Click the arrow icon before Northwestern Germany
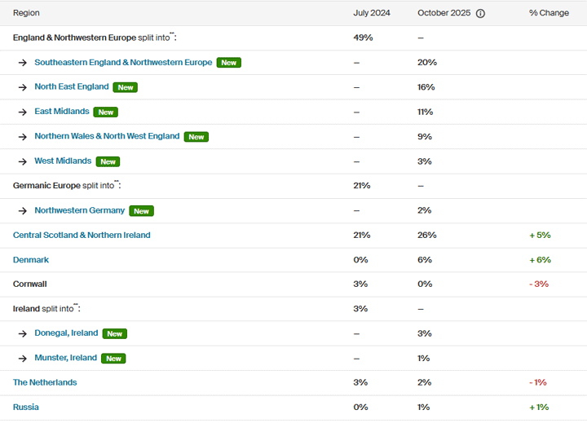Viewport: 587px width, 423px height. tap(23, 210)
